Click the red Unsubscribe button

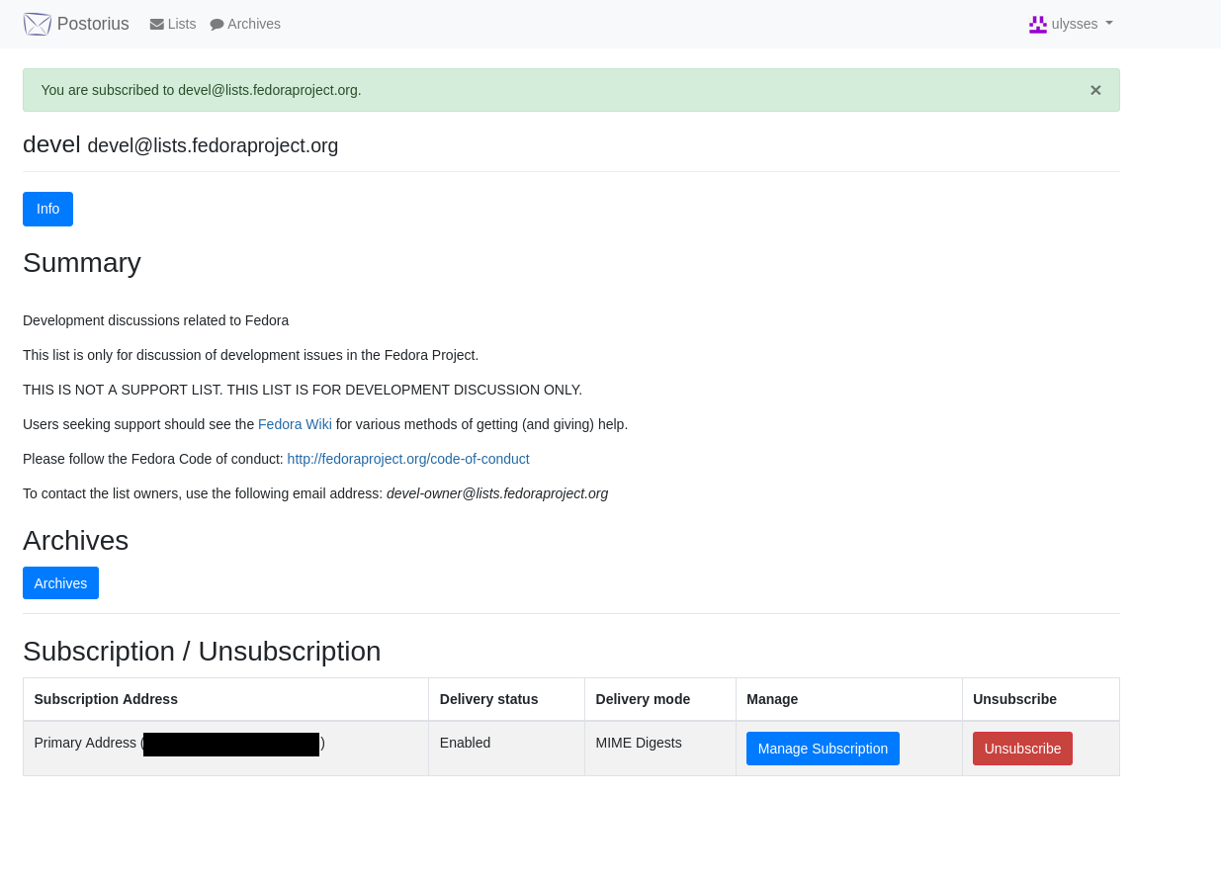(x=1022, y=749)
